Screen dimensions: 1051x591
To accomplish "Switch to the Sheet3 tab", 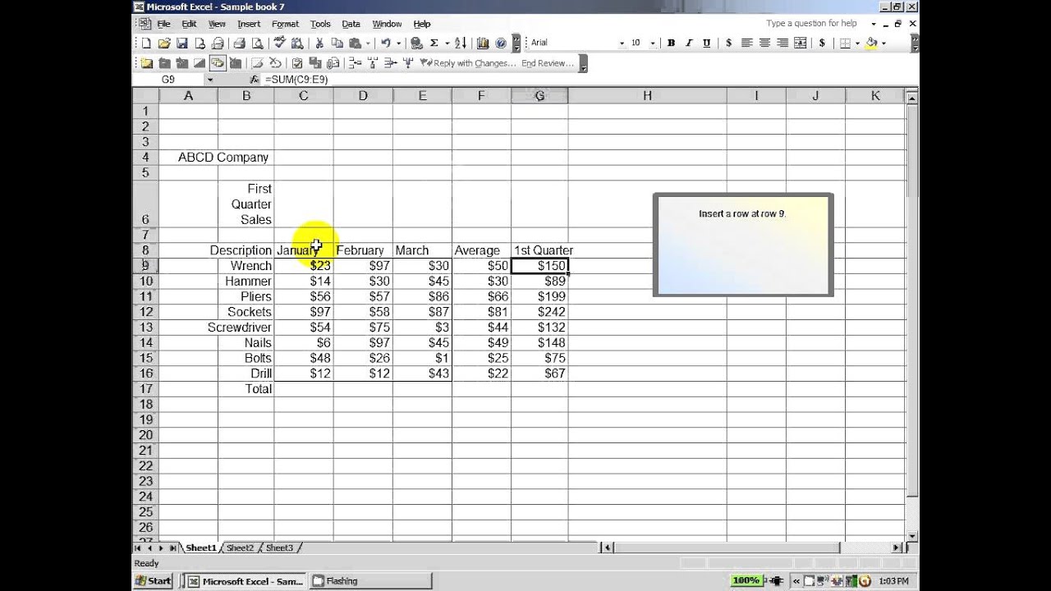I will tap(279, 547).
